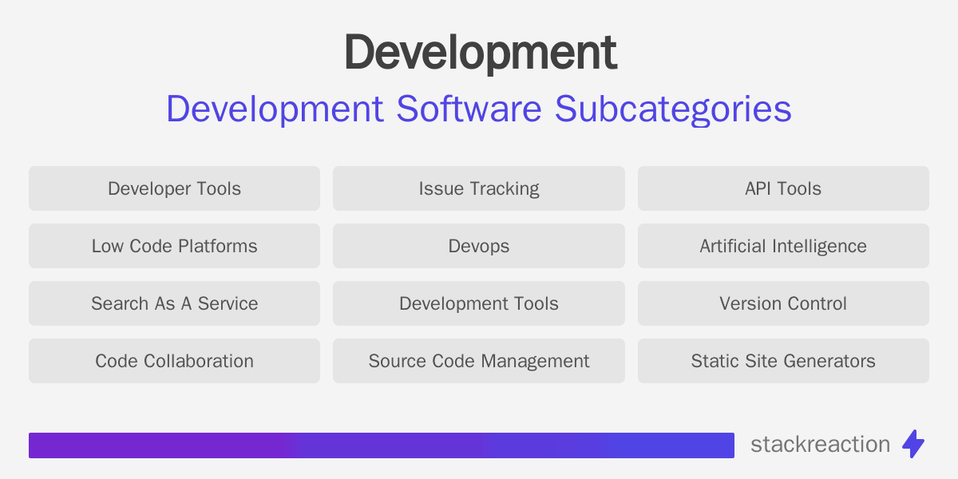Select Low Code Platforms
Screen dimensions: 958x479
(x=174, y=246)
